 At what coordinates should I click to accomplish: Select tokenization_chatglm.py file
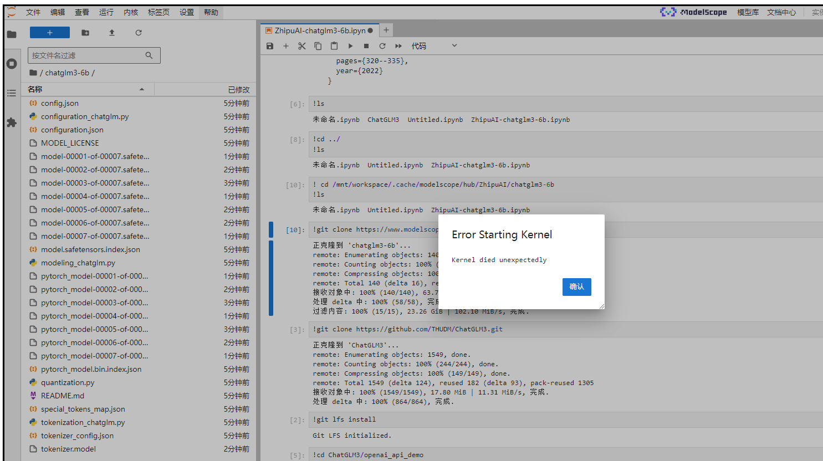coord(139,422)
